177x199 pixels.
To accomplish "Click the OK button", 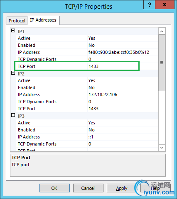I will pyautogui.click(x=54, y=188).
